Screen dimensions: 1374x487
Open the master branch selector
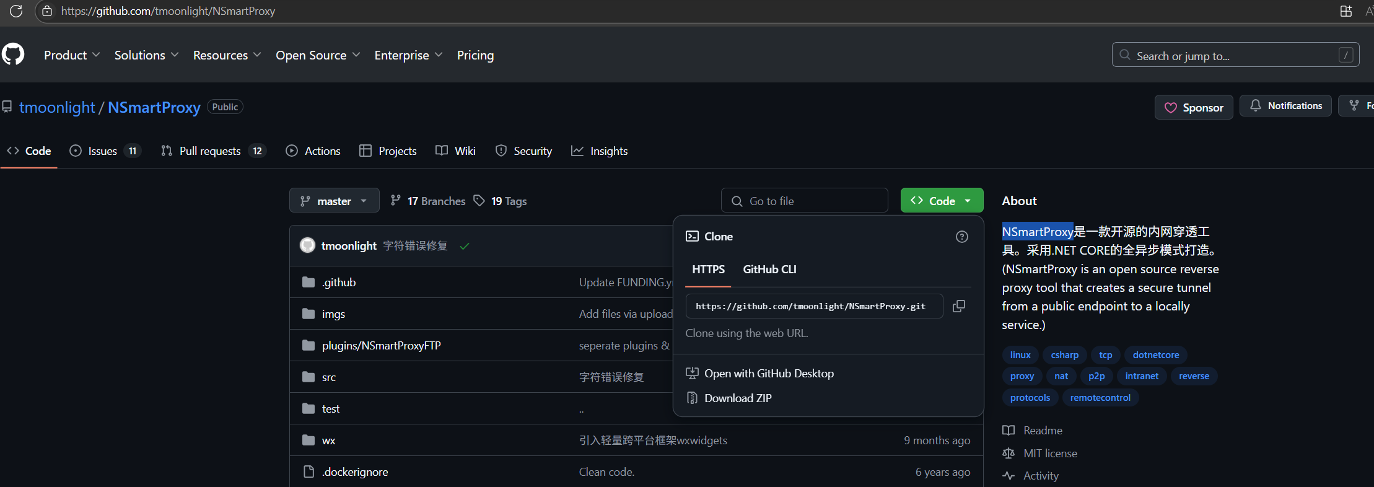[x=335, y=201]
